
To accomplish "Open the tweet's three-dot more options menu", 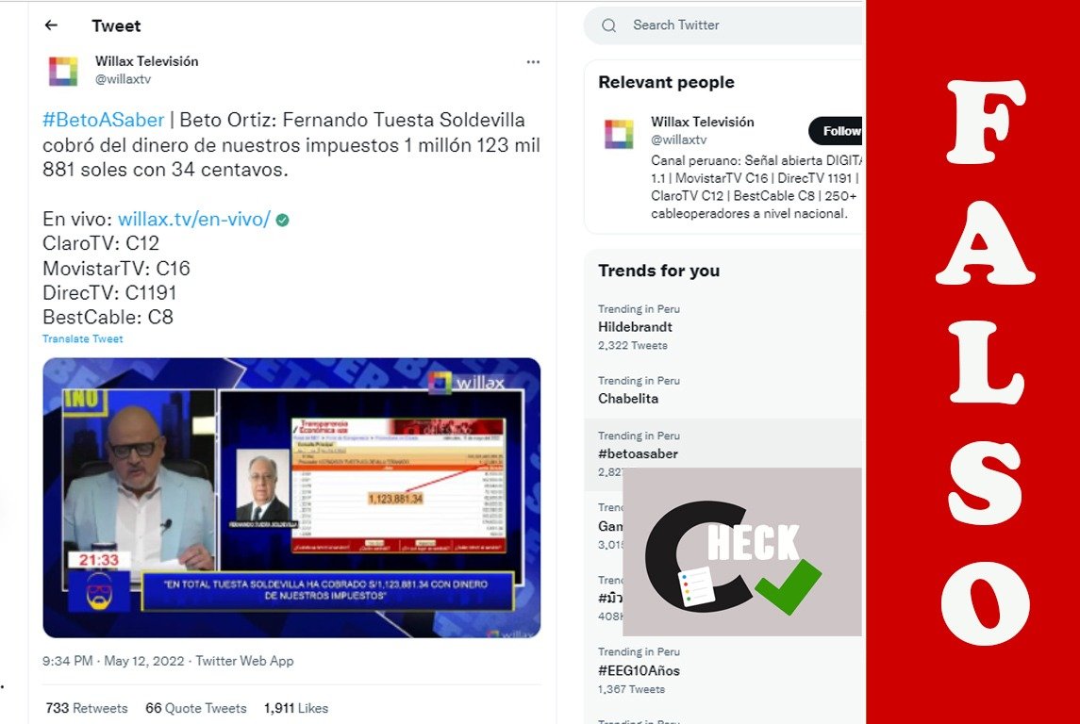I will pos(532,62).
